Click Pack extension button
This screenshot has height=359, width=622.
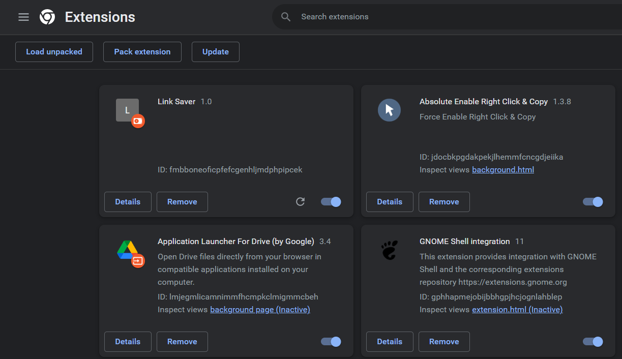coord(142,52)
